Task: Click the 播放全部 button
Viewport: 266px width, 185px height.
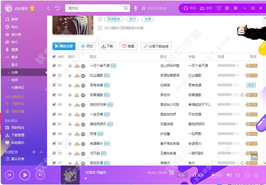Action: click(x=64, y=46)
